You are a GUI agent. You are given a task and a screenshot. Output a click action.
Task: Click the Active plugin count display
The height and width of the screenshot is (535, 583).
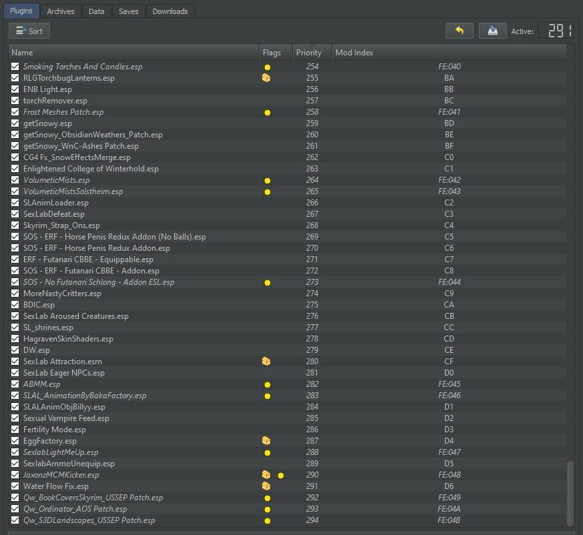tap(556, 31)
